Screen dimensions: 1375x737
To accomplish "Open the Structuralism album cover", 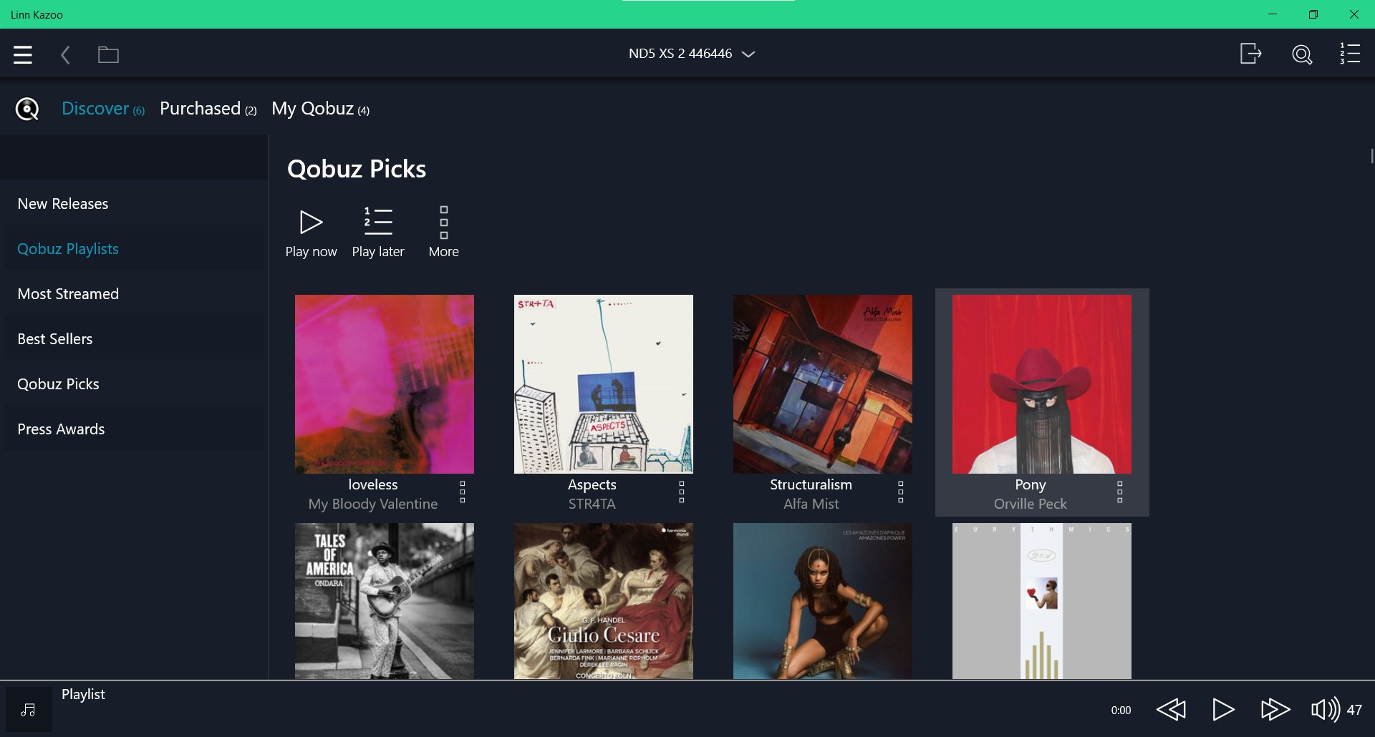I will pos(822,384).
